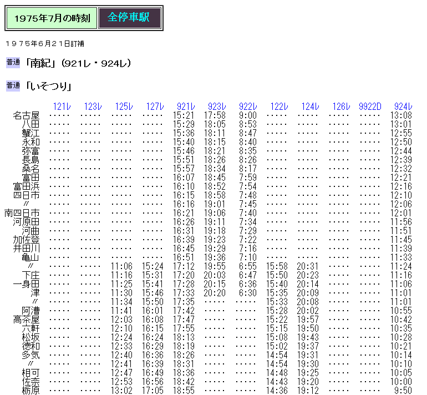Image resolution: width=427 pixels, height=395 pixels.
Task: Click station name 蟹江
Action: [x=30, y=133]
